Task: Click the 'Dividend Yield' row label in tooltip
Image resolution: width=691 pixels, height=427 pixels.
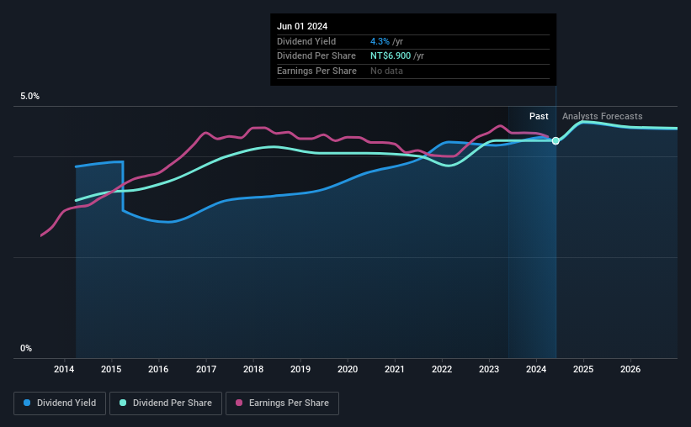Action: [x=306, y=41]
